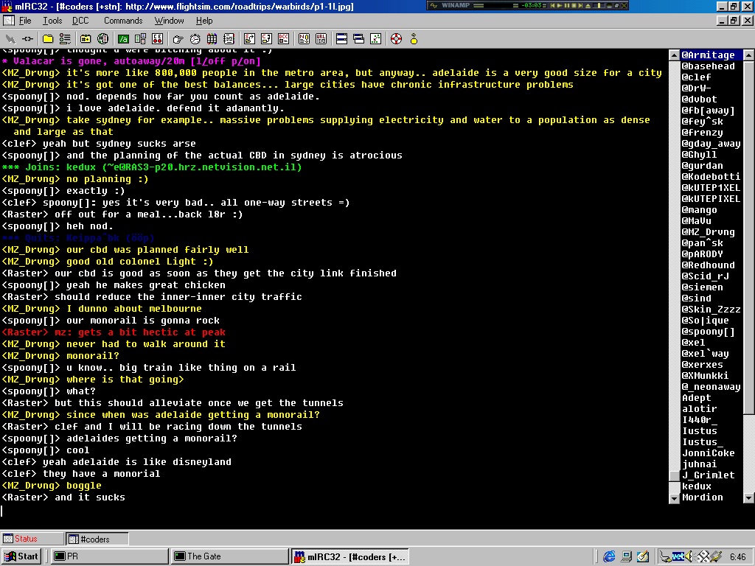Switch to The Gate taskbar window
This screenshot has height=566, width=755.
tap(229, 556)
